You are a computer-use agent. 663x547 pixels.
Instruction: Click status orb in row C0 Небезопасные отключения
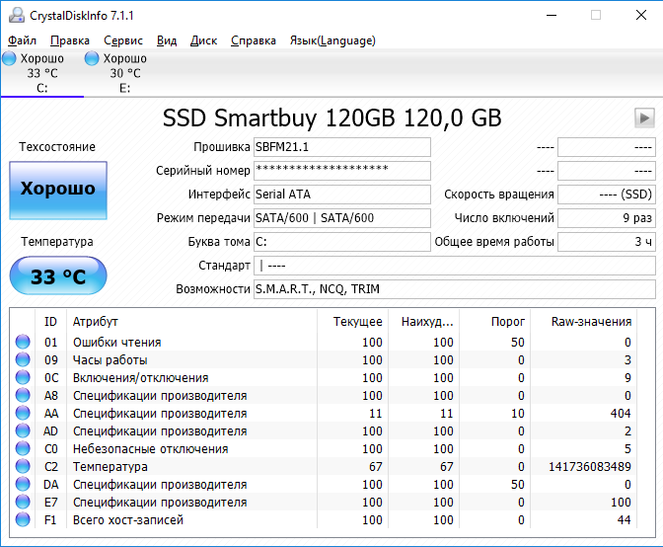(x=23, y=448)
